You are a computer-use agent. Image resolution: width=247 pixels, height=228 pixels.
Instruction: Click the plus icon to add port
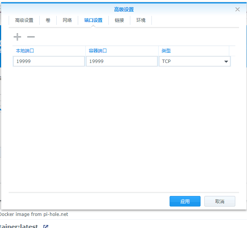tap(17, 37)
